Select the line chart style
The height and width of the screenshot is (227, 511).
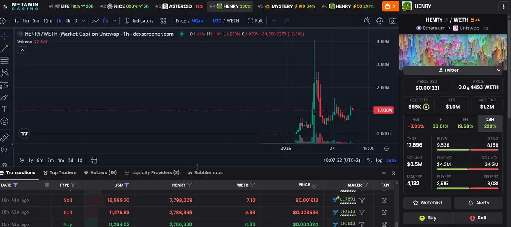click(95, 21)
